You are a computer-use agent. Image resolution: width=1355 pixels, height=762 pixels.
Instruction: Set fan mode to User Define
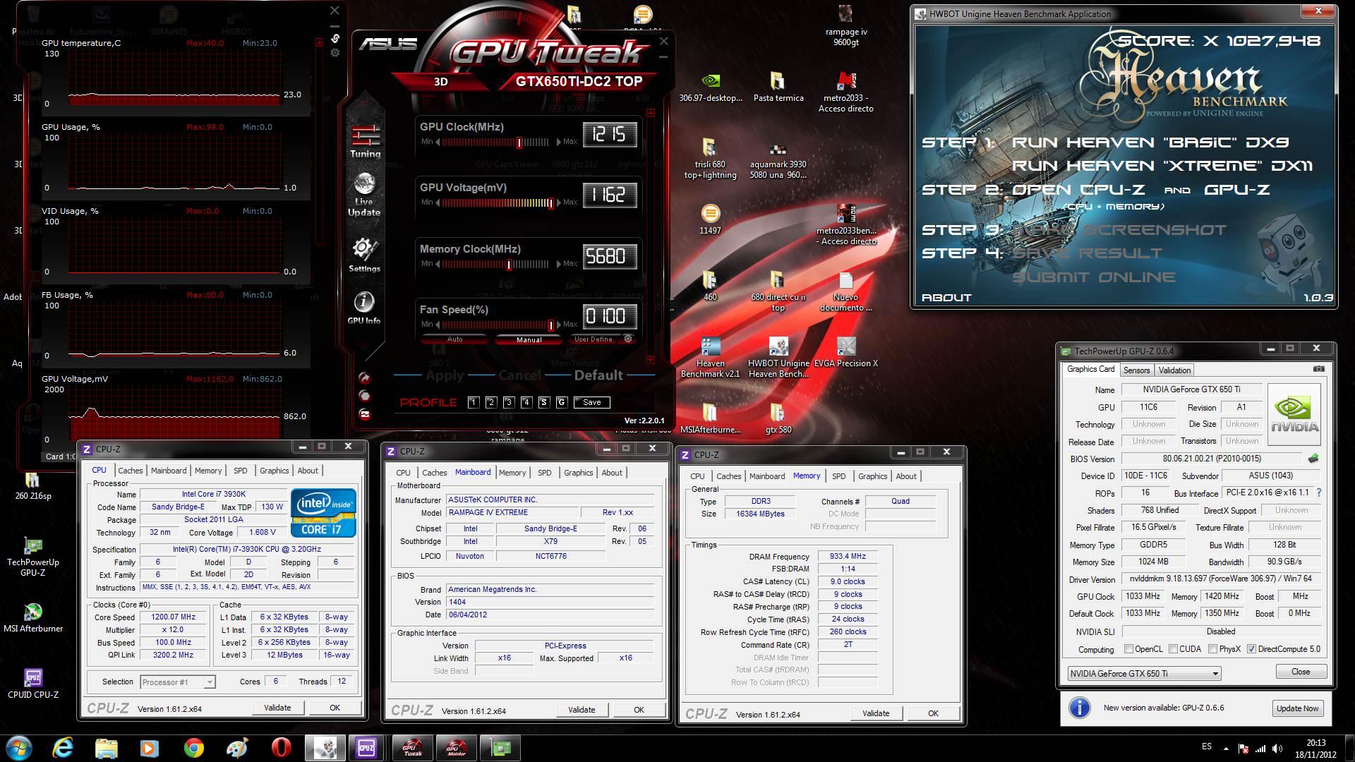point(594,339)
